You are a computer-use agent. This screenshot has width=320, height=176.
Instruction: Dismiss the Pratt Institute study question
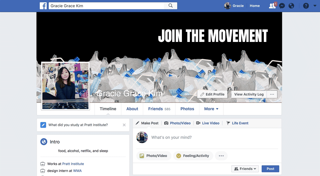[x=124, y=125]
